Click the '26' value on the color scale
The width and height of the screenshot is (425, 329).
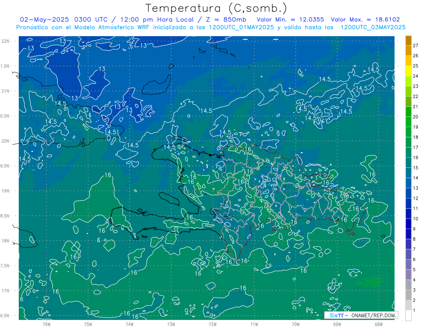416,56
